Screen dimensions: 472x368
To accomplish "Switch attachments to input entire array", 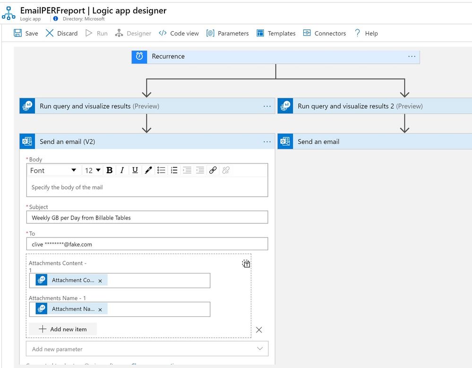I will click(246, 264).
